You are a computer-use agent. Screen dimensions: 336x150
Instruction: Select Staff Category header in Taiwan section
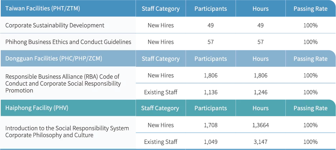point(161,9)
